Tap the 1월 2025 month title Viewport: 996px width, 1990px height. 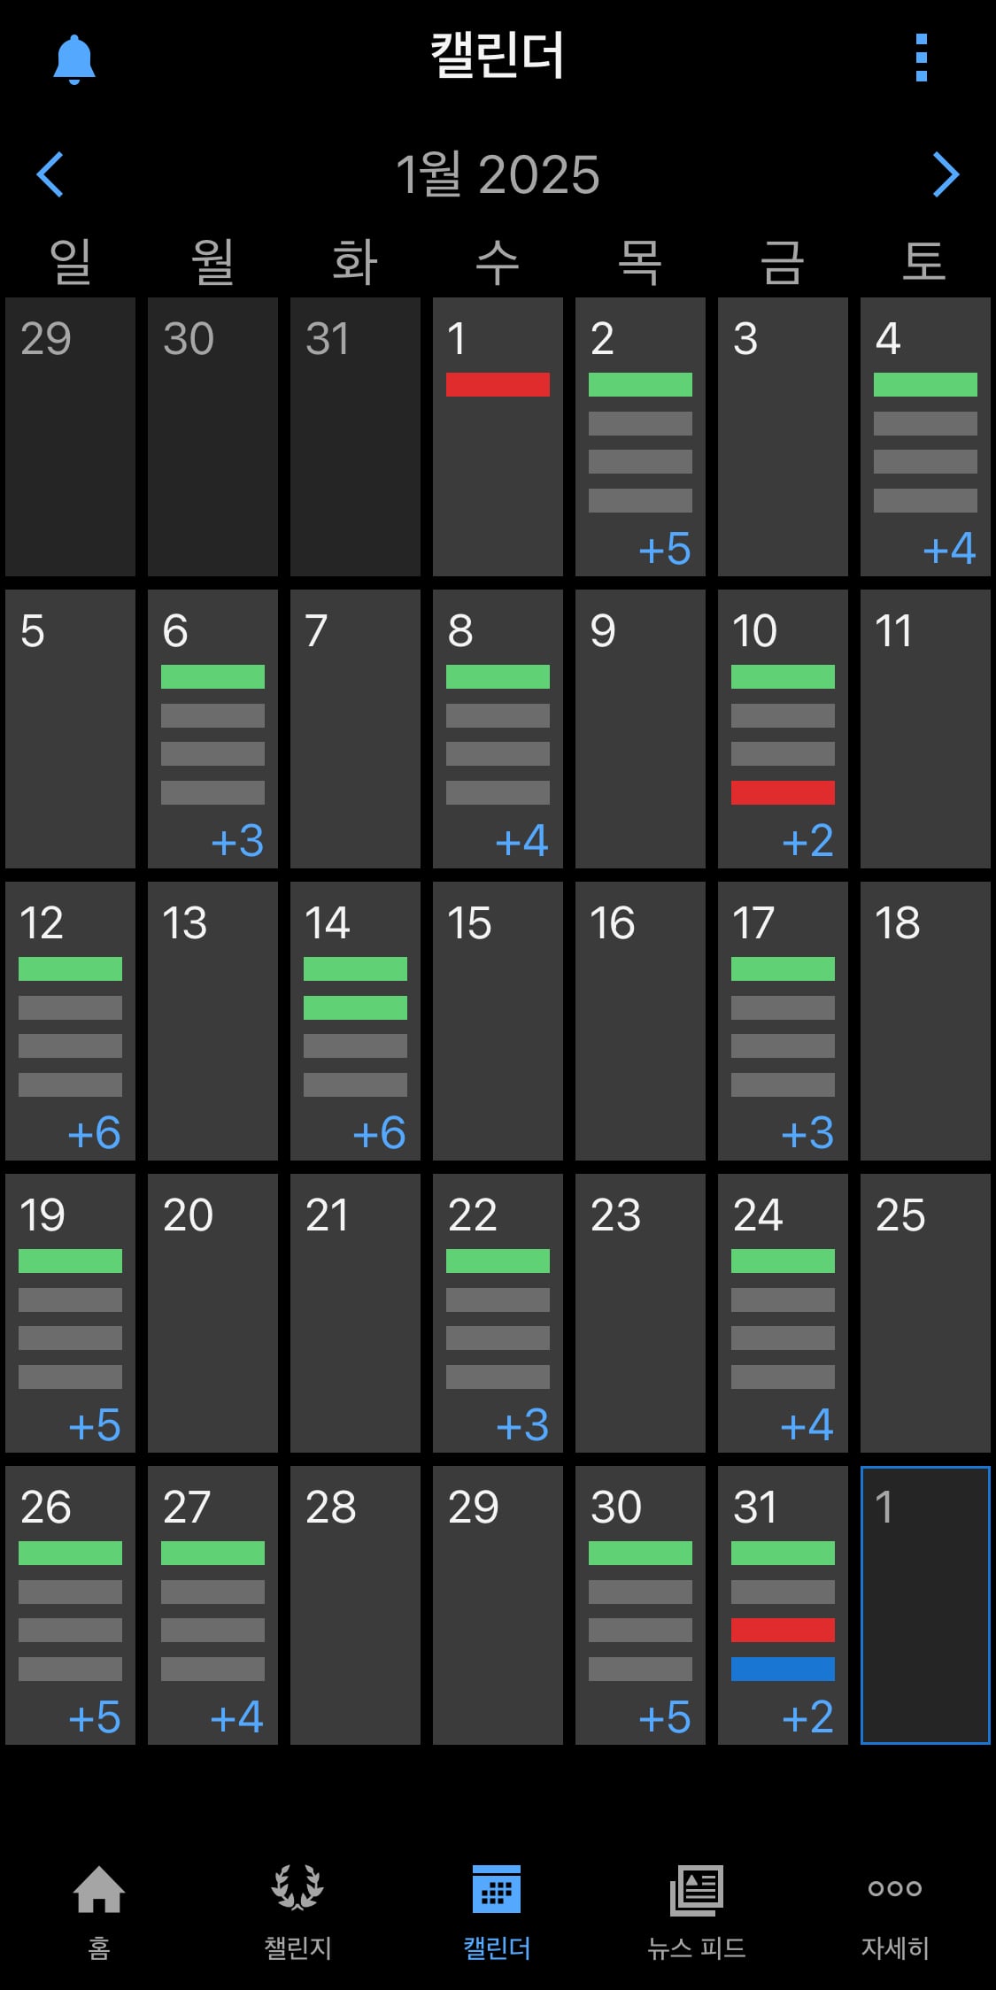point(498,174)
